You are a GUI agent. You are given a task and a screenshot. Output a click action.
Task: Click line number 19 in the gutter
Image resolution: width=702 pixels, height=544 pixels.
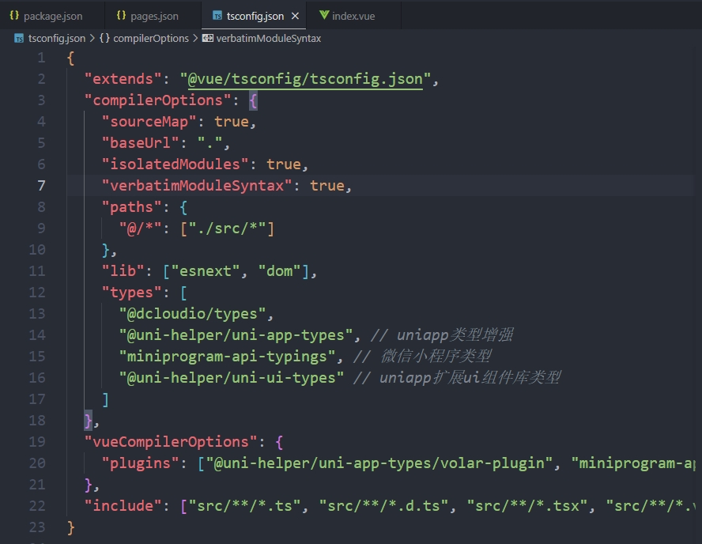(x=37, y=442)
